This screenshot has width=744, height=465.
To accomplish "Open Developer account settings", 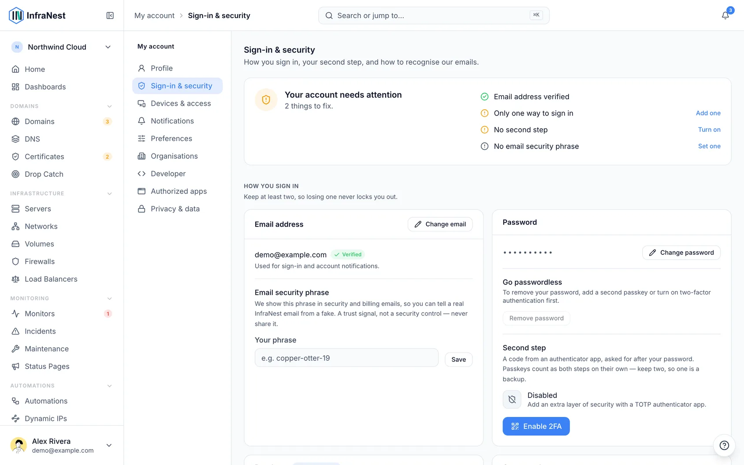I will [x=177, y=174].
